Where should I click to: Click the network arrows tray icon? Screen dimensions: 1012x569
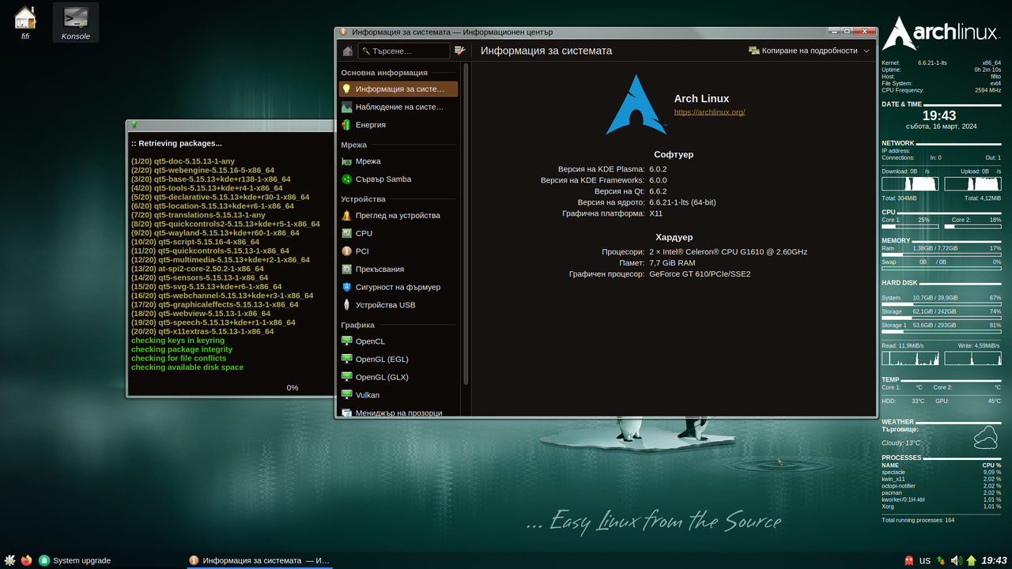(x=941, y=560)
